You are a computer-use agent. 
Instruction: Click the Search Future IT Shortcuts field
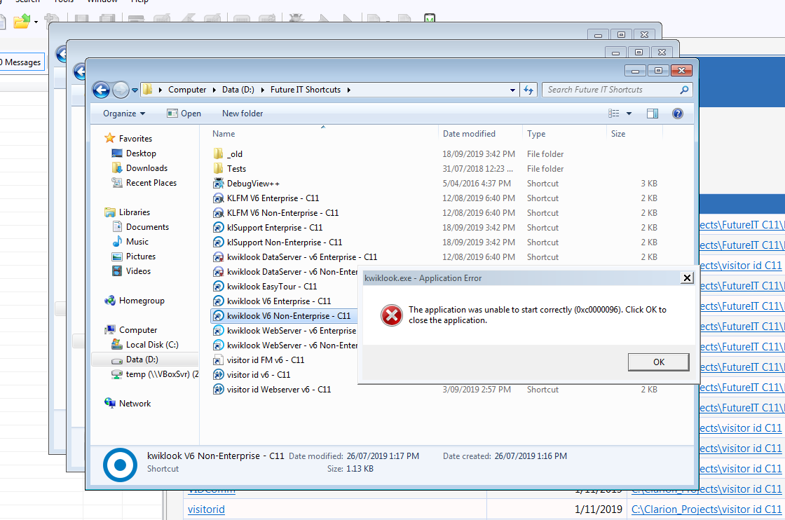611,90
